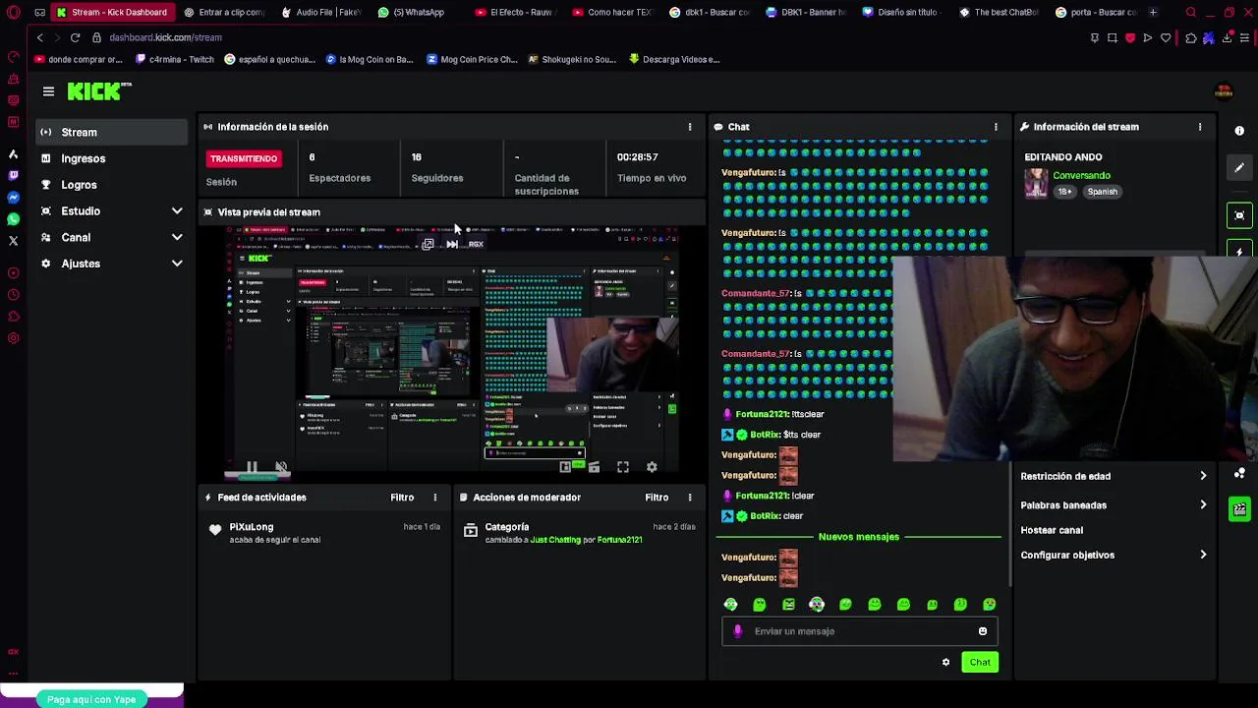This screenshot has width=1258, height=708.
Task: Click Just Chatting category link
Action: (555, 540)
